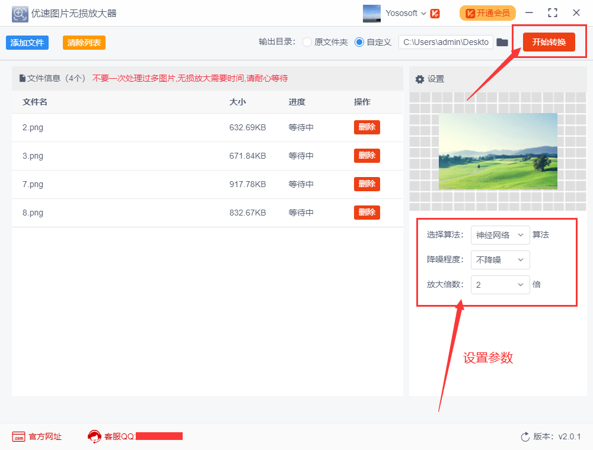
Task: Select the 原文件夹 output option
Action: tap(307, 42)
